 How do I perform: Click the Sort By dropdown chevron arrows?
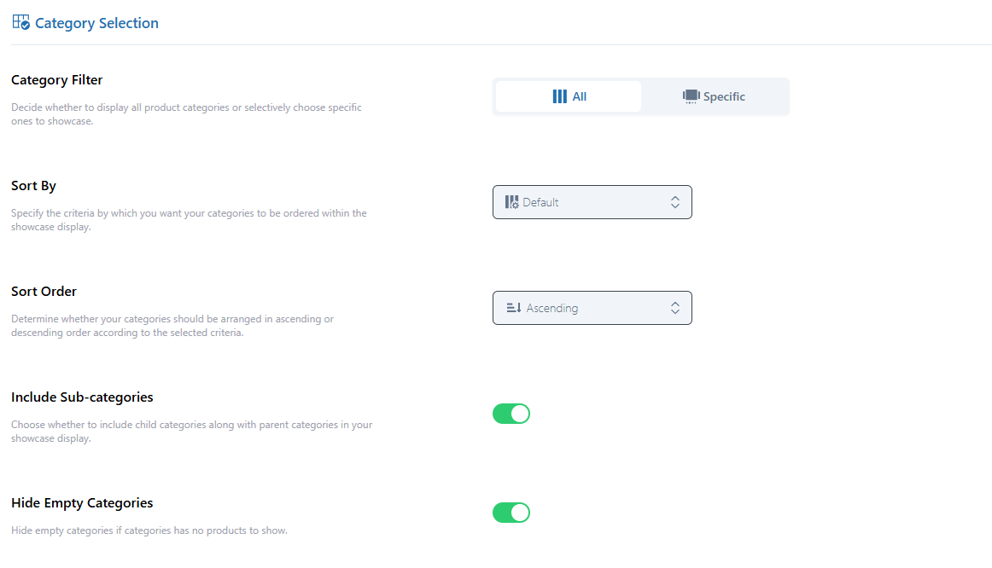click(x=675, y=202)
